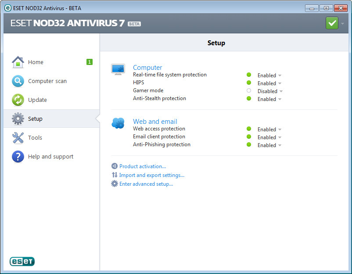The height and width of the screenshot is (274, 352).
Task: Click the ESET title bar app icon
Action: [8, 8]
